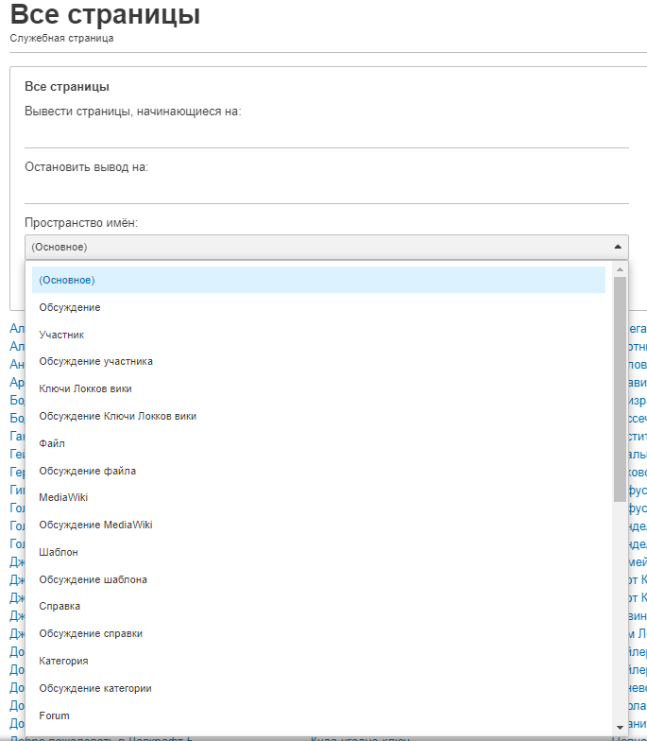Select the Файл namespace option
The image size is (647, 741).
click(318, 443)
